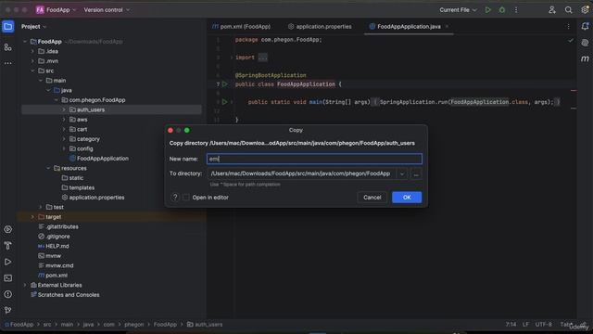Close FoodAppApplication.java tab
This screenshot has height=334, width=593.
(x=447, y=27)
